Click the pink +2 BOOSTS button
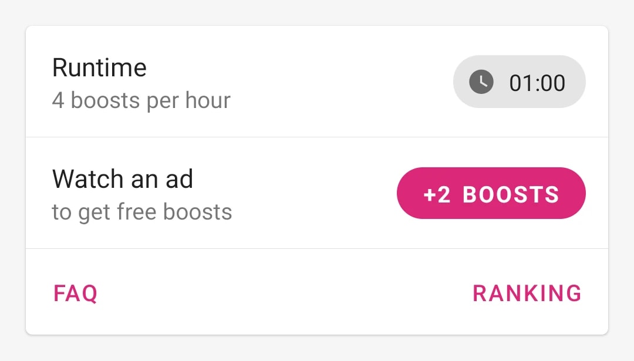This screenshot has height=361, width=634. (491, 193)
